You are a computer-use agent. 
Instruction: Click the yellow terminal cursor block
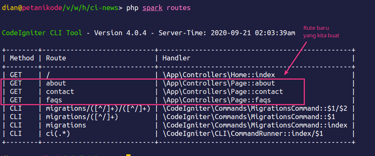pos(128,155)
